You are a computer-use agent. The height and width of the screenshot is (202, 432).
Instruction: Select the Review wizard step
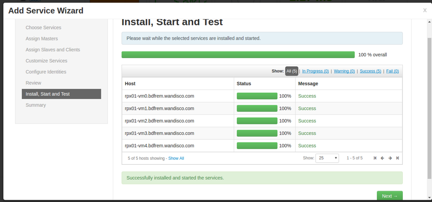tap(33, 83)
